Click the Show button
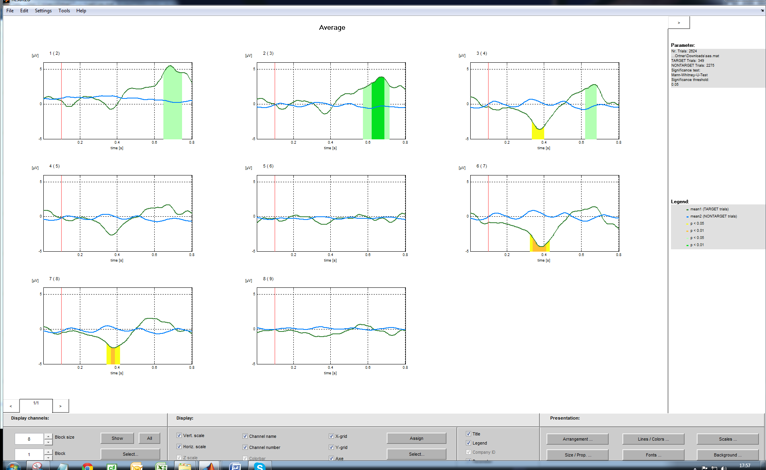Viewport: 766px width, 470px height. (117, 438)
